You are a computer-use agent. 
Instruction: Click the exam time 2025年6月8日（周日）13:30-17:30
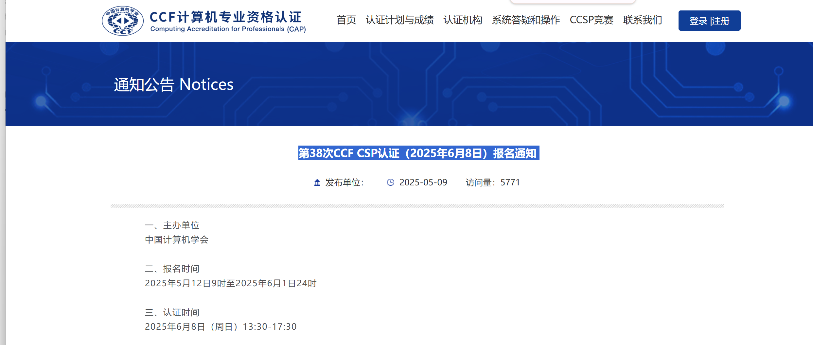tap(221, 327)
